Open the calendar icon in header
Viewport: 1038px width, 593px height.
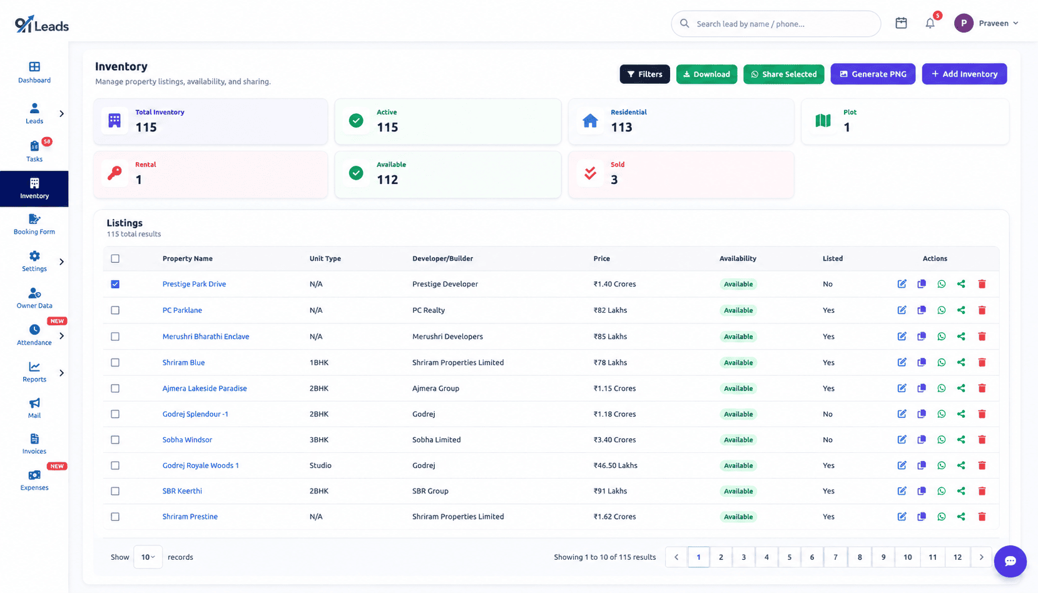coord(901,23)
